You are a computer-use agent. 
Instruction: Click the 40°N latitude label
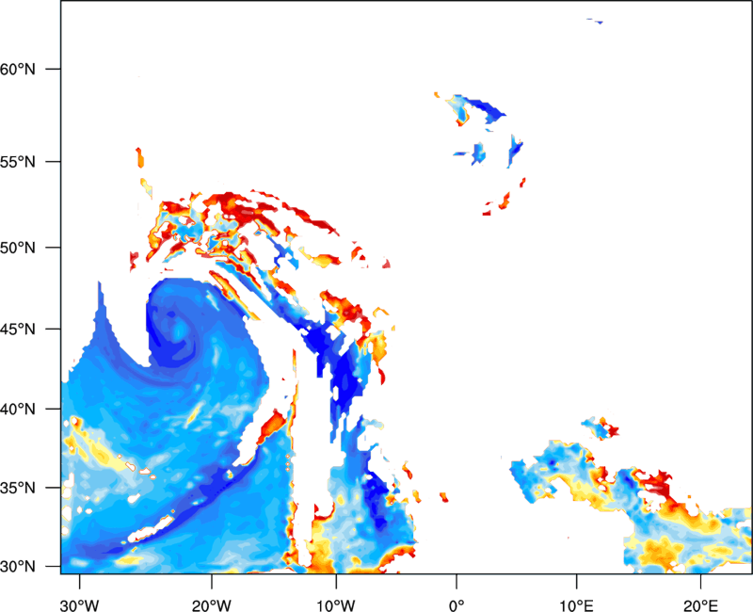pyautogui.click(x=18, y=410)
